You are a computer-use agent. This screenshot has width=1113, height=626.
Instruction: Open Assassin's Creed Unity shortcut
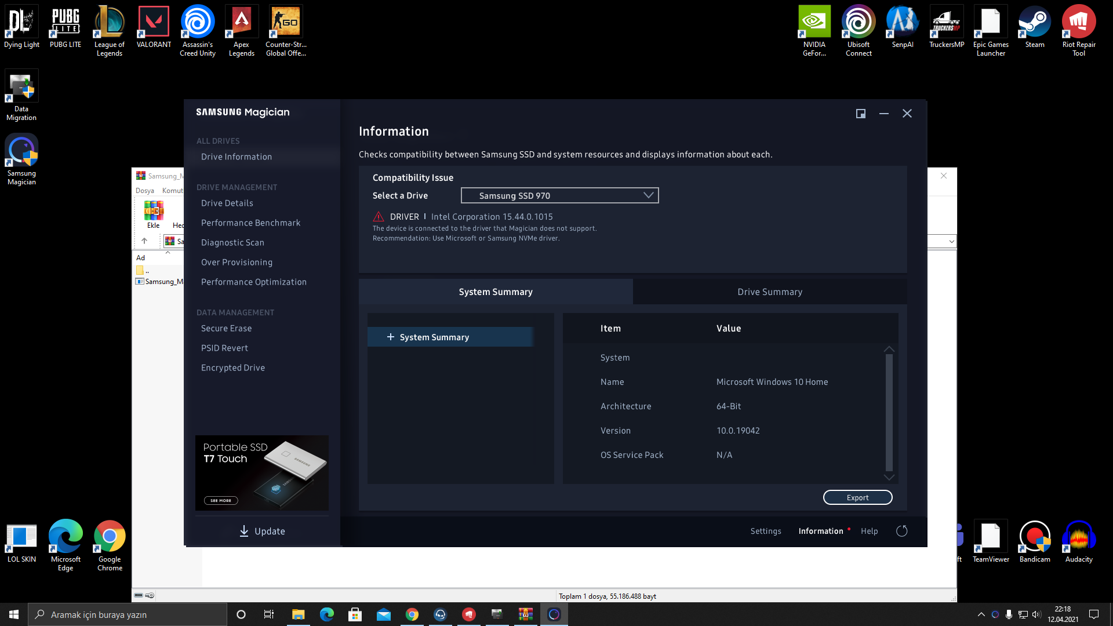click(198, 31)
